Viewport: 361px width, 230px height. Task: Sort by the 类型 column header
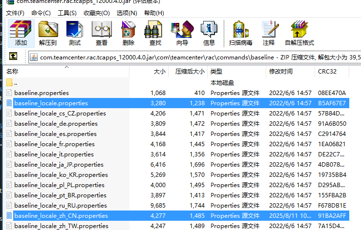pos(236,72)
